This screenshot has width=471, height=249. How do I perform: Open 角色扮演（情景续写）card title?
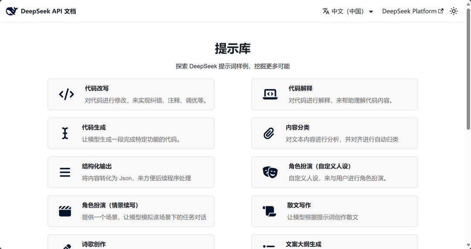tap(110, 205)
